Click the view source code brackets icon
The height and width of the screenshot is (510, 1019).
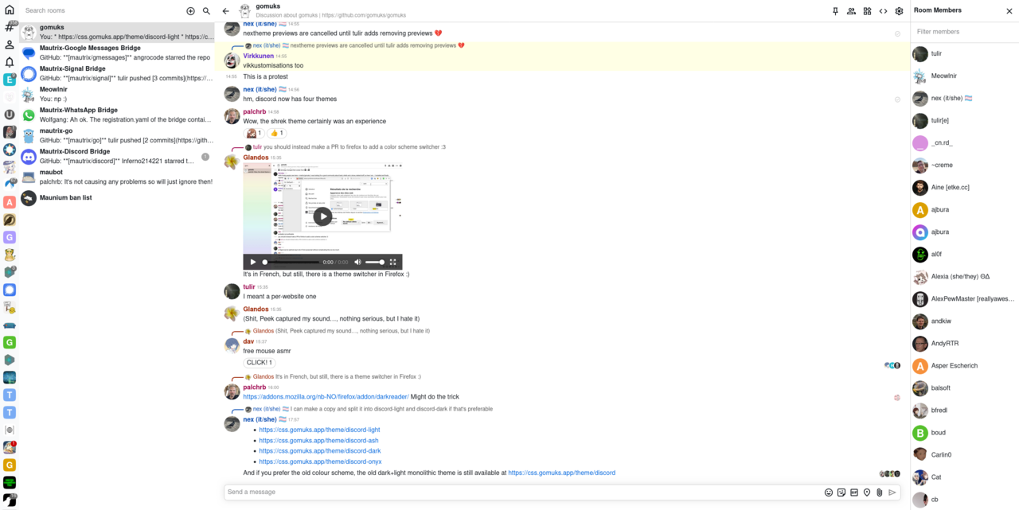pos(883,11)
